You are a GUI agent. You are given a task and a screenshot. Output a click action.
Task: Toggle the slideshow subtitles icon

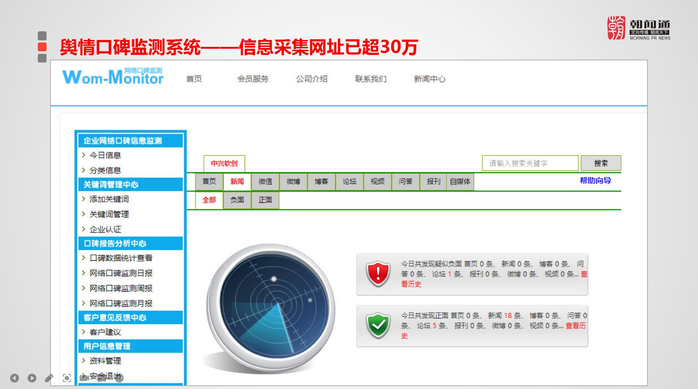click(x=102, y=378)
